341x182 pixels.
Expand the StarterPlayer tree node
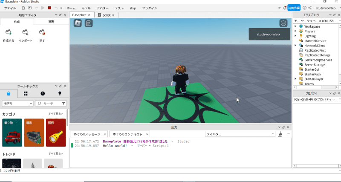(x=295, y=79)
